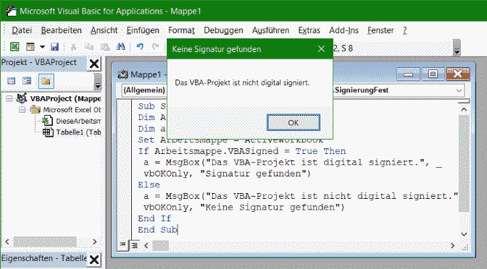Switch to Microsoft Excel view icon
This screenshot has width=487, height=269.
[14, 47]
